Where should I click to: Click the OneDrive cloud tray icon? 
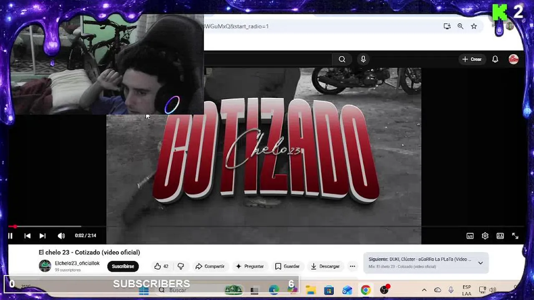[438, 290]
